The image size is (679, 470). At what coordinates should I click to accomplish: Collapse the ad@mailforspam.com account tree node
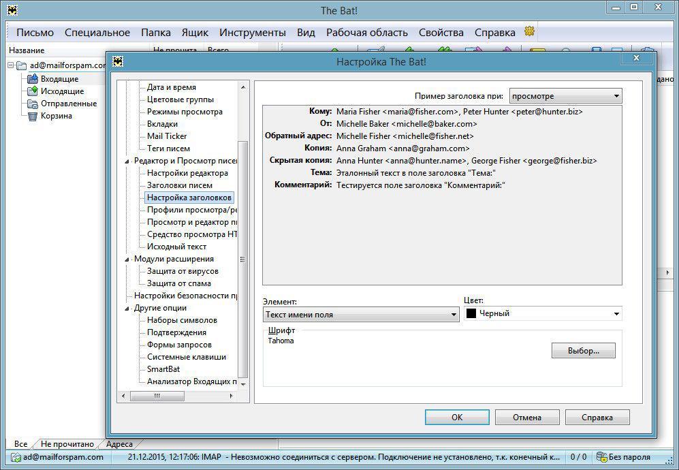11,65
